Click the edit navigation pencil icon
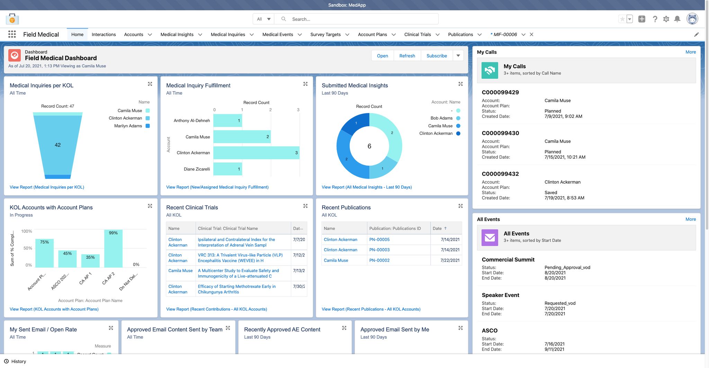This screenshot has height=368, width=709. click(697, 34)
